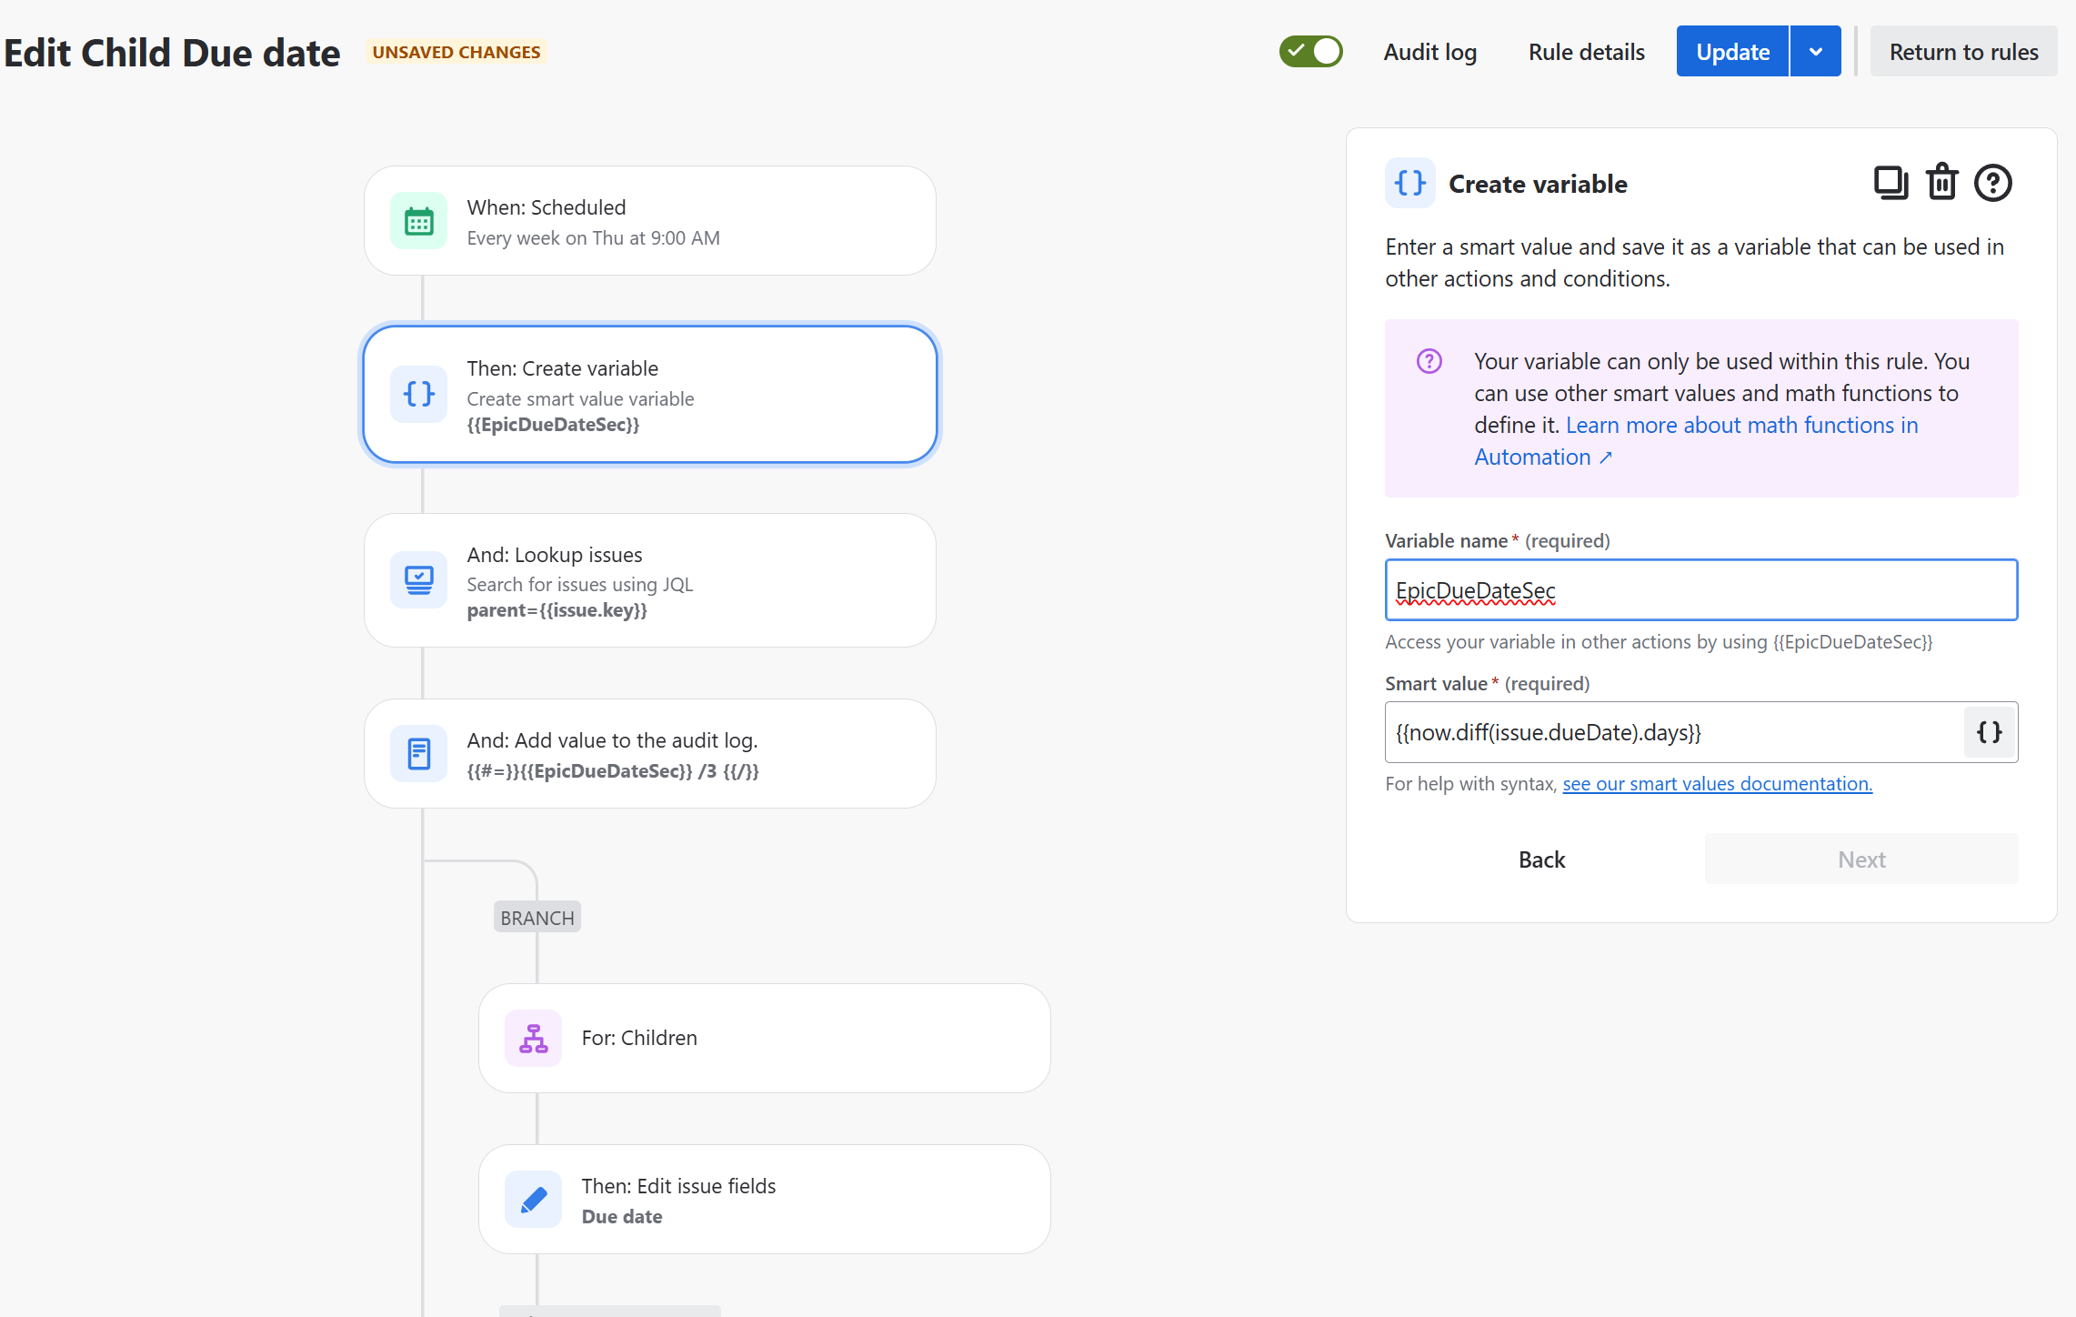Delete the Create variable action with trash icon
The width and height of the screenshot is (2076, 1317).
[1941, 182]
